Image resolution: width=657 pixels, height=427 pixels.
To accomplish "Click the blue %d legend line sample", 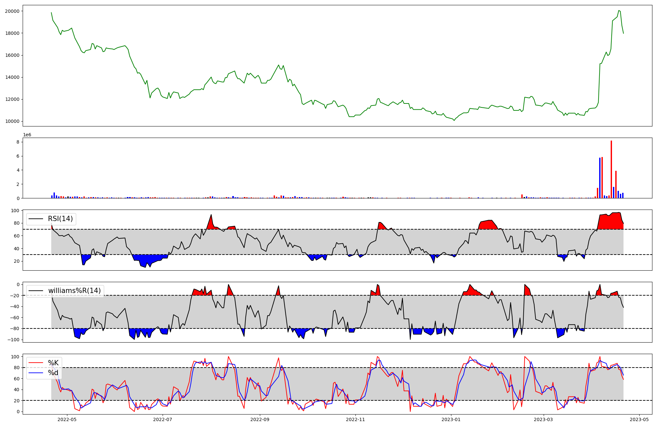I will click(36, 373).
